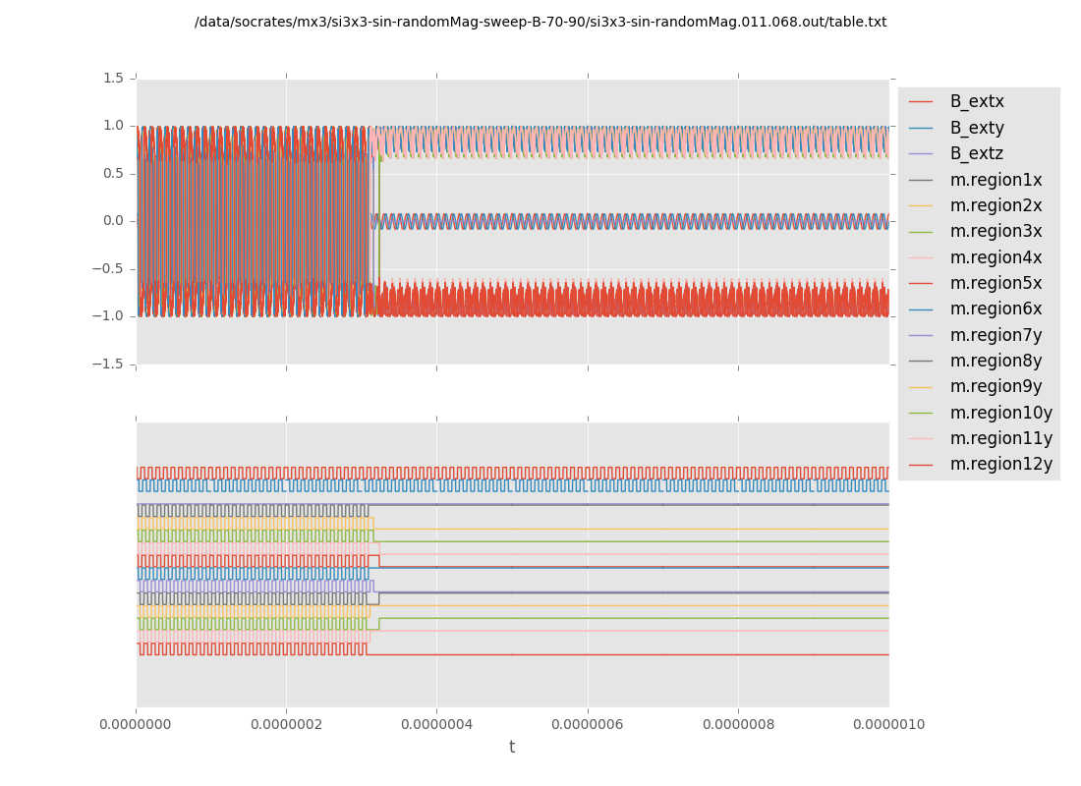1081x786 pixels.
Task: Select the B_exty legend label
Action: [x=976, y=128]
